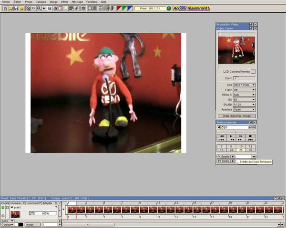Click the black color swatch near Couleur

coord(21,225)
